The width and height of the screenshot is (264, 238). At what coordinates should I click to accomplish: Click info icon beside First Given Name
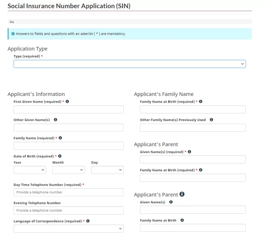tap(67, 101)
